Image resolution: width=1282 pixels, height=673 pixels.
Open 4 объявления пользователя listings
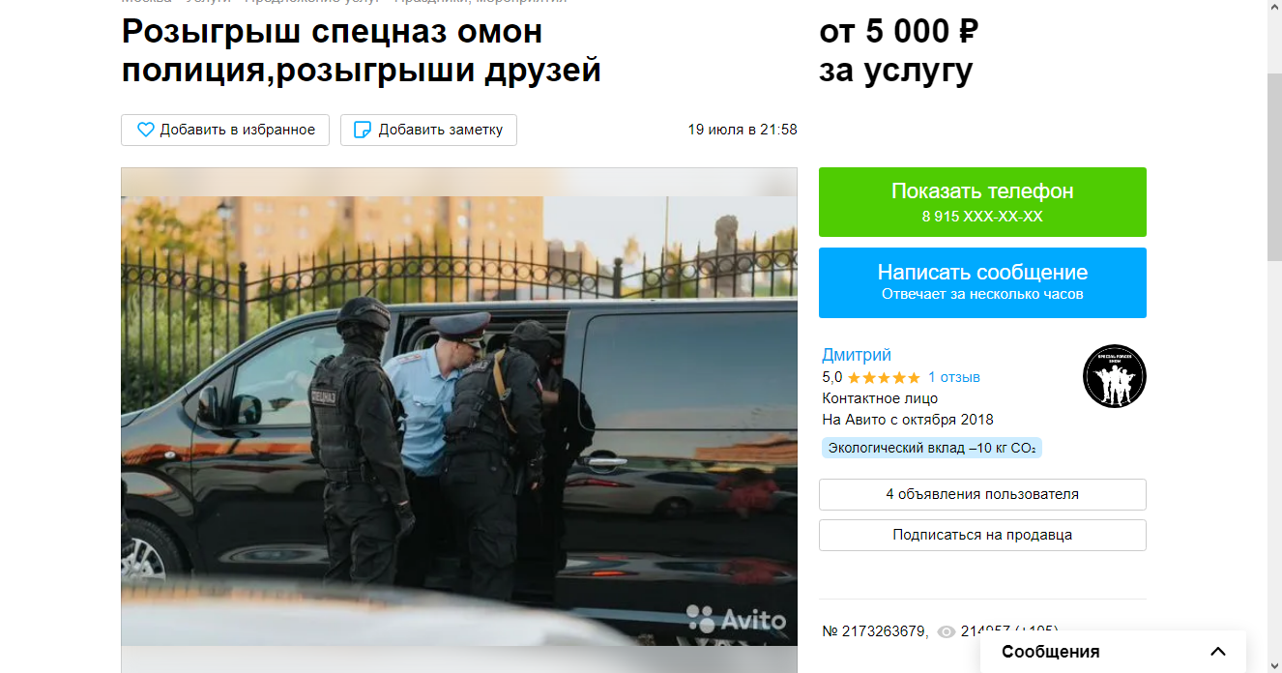coord(982,494)
